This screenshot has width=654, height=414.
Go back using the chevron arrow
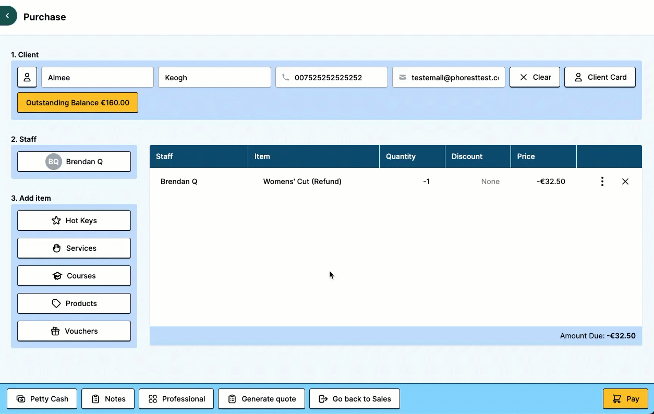[x=7, y=16]
